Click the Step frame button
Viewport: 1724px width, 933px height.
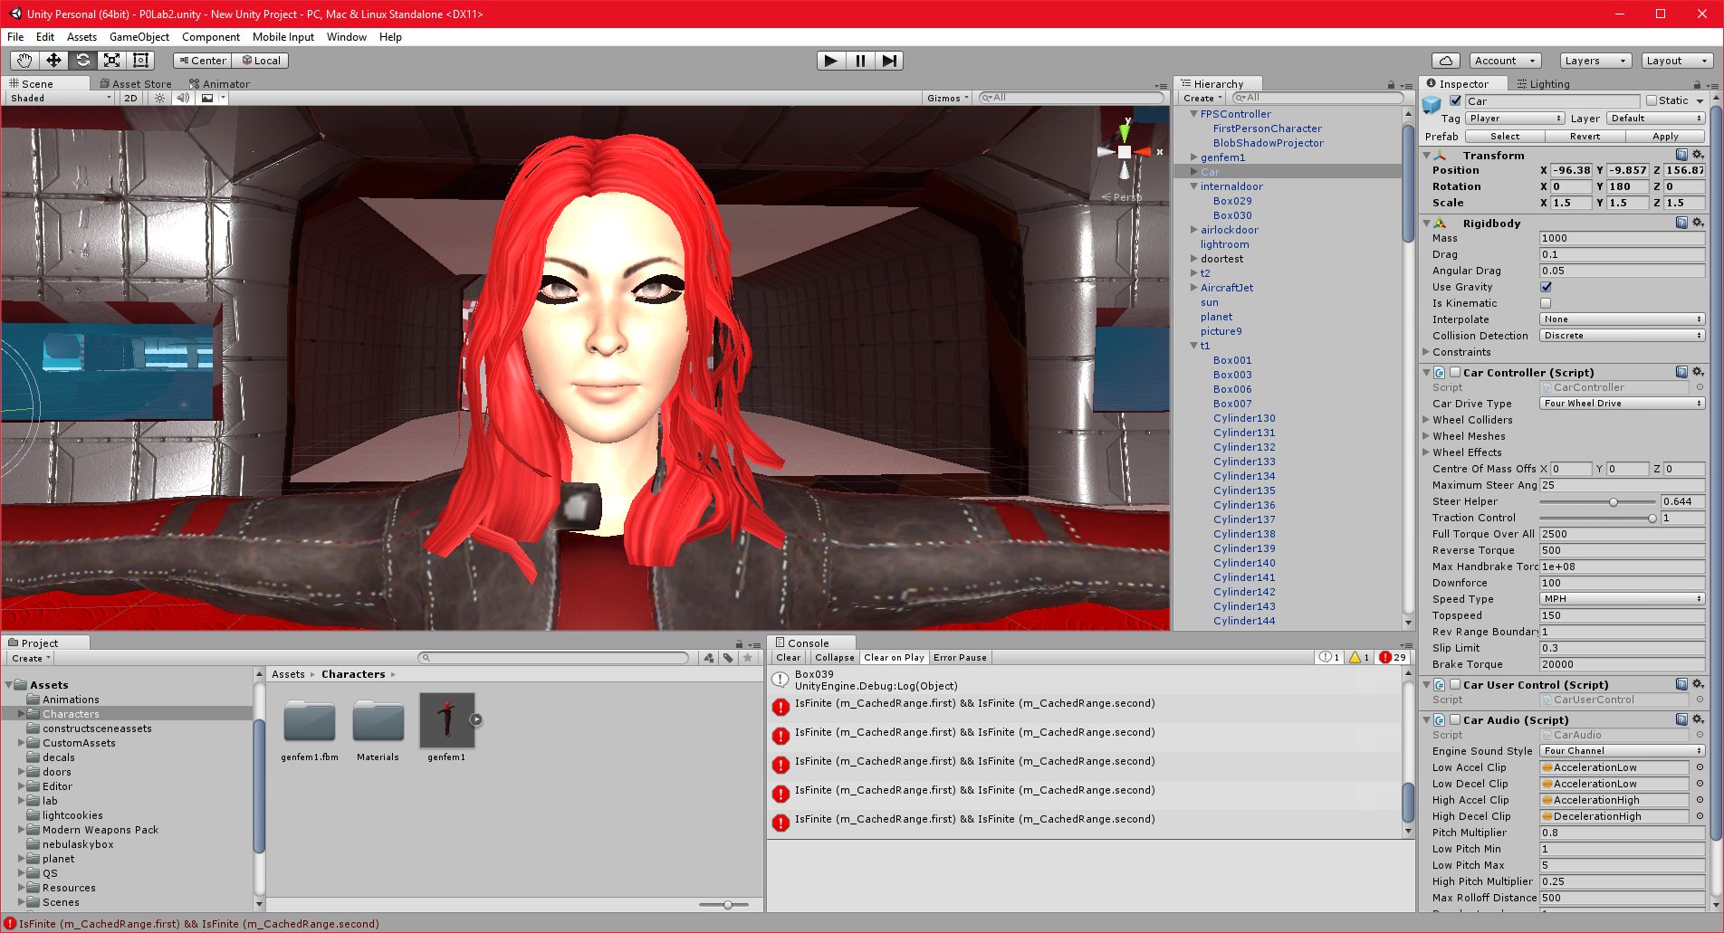pos(889,61)
